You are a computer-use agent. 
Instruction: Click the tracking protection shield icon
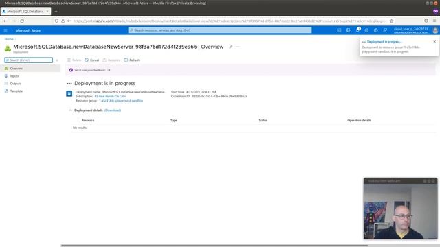tap(56, 21)
